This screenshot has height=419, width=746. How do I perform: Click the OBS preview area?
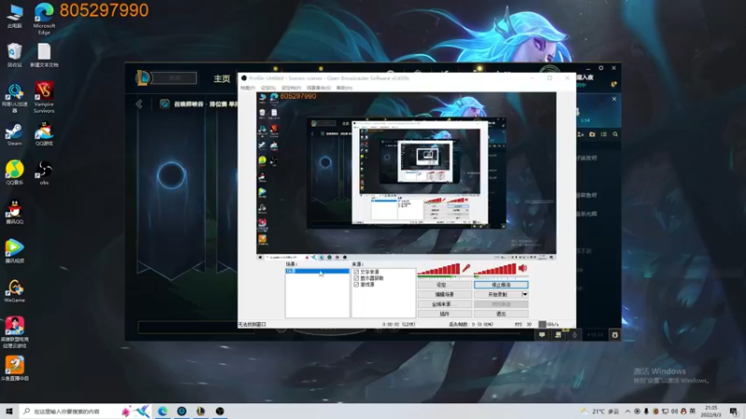pos(407,176)
